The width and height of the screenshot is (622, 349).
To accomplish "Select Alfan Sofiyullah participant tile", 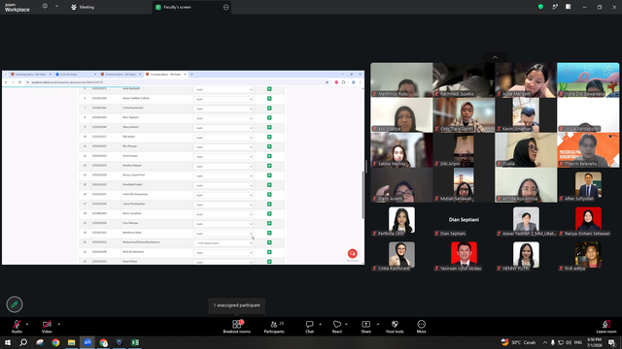I will point(588,185).
